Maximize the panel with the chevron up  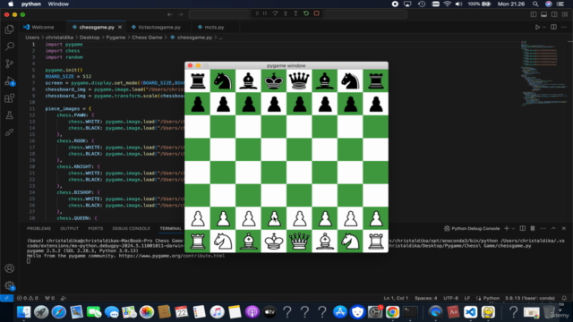point(553,228)
